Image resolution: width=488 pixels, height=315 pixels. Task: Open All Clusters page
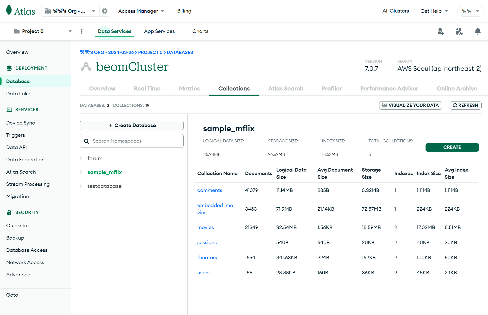pos(396,11)
